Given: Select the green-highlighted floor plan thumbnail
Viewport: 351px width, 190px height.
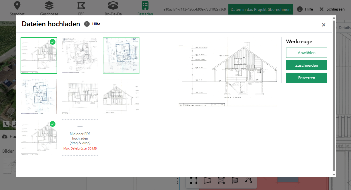Looking at the screenshot, I should pyautogui.click(x=121, y=56).
